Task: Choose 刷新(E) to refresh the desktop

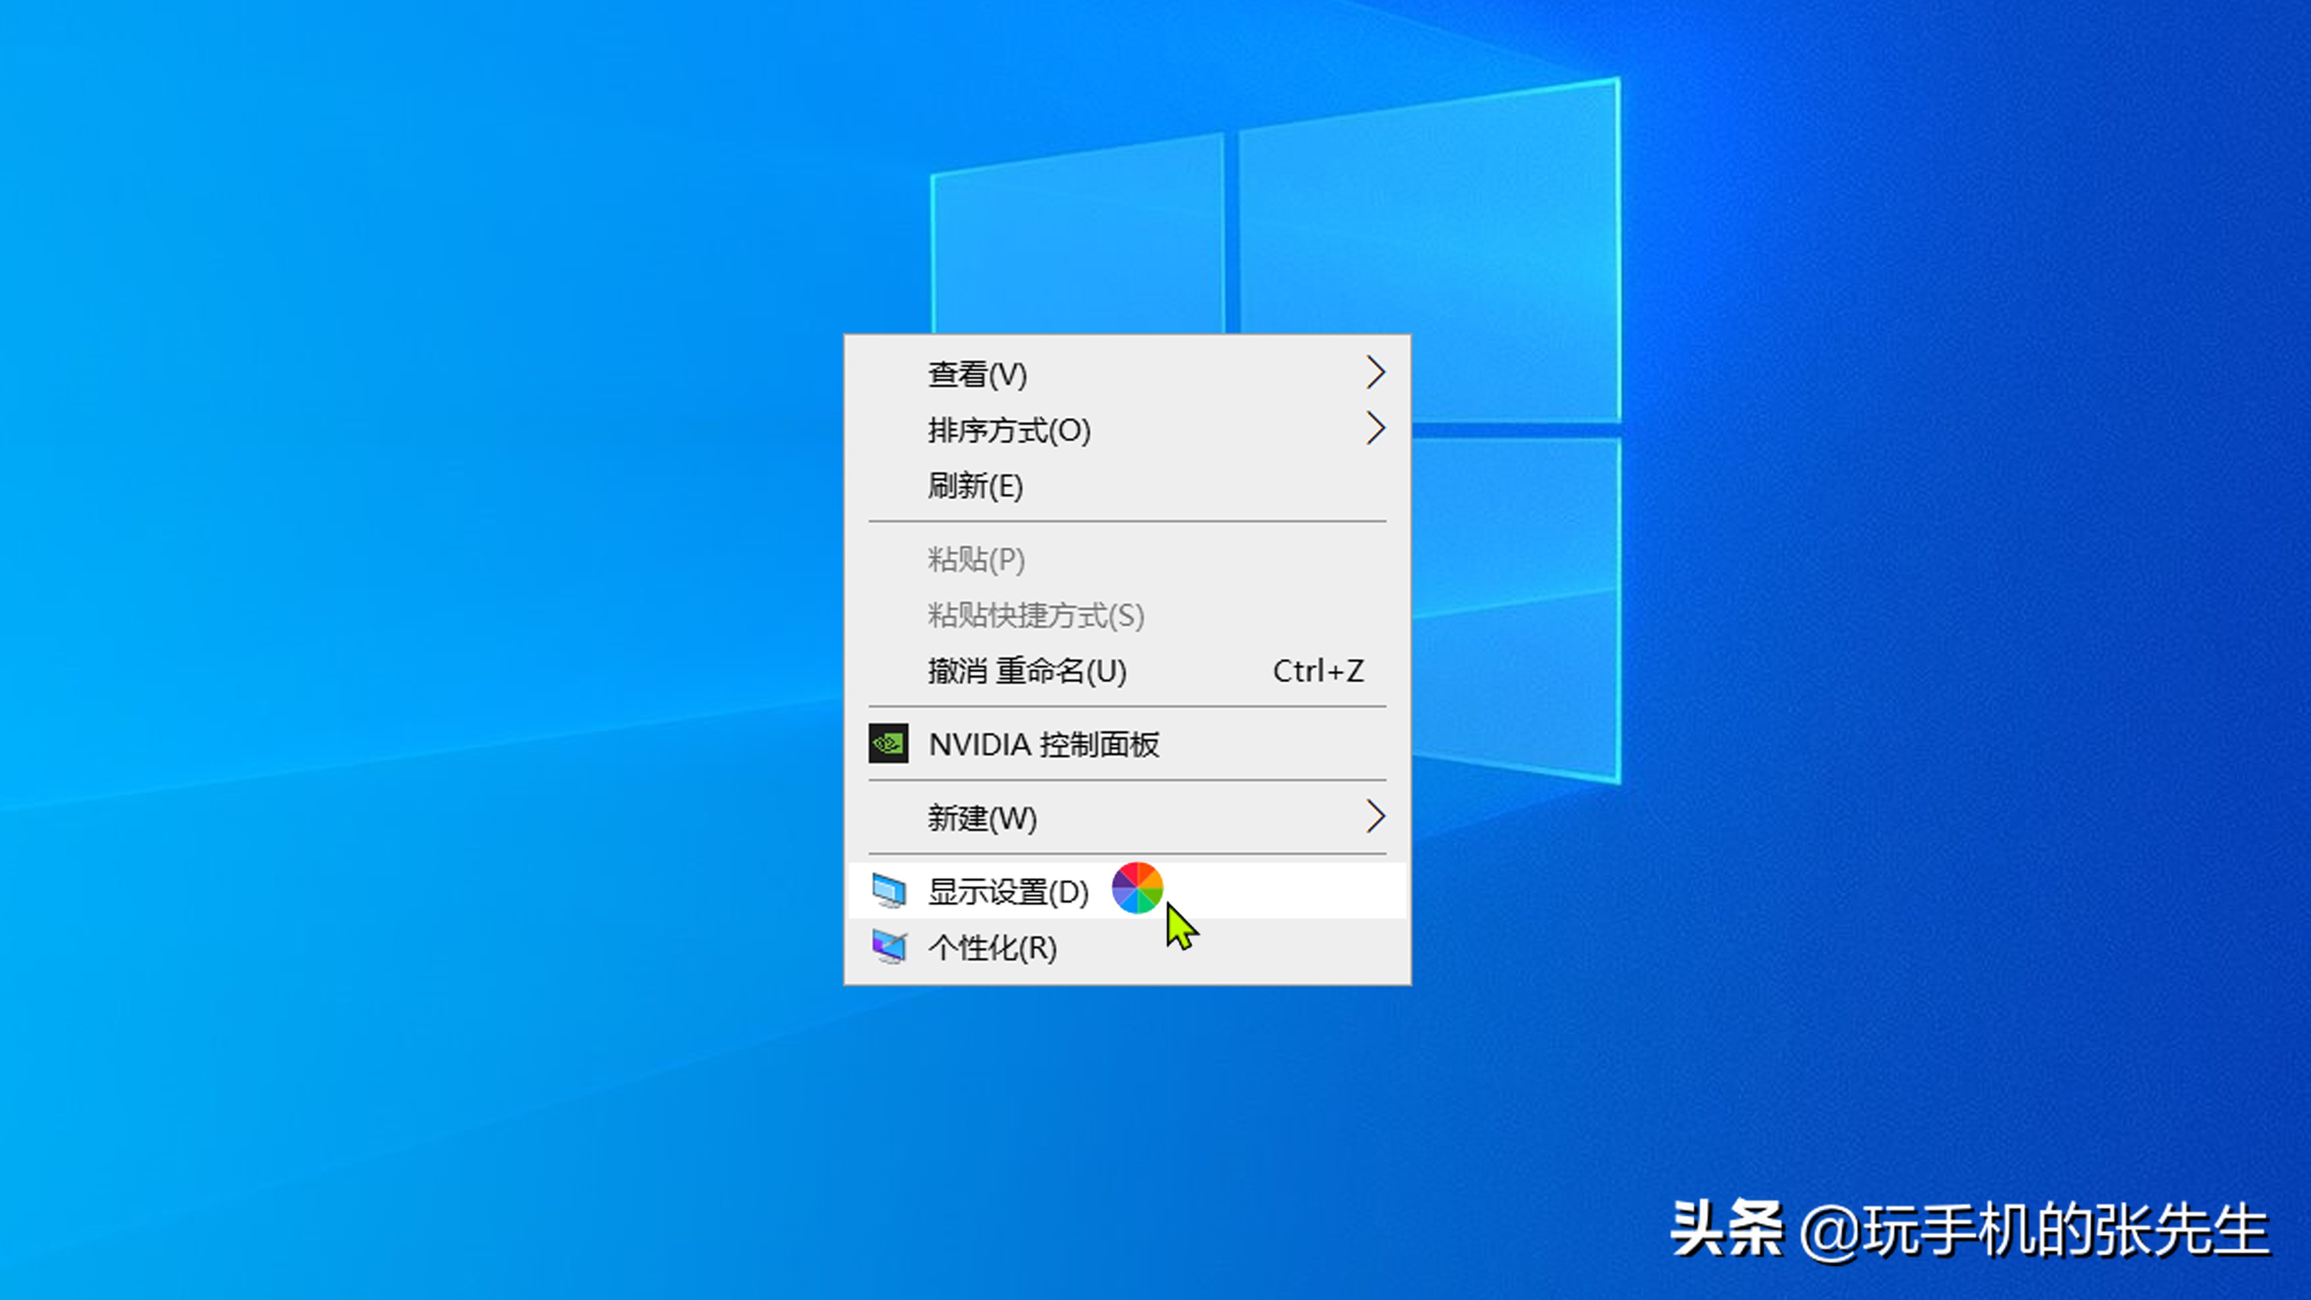Action: point(1127,485)
